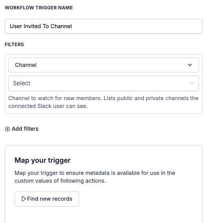The height and width of the screenshot is (223, 206).
Task: Click the plus circle icon beside Add filters
Action: (x=7, y=129)
